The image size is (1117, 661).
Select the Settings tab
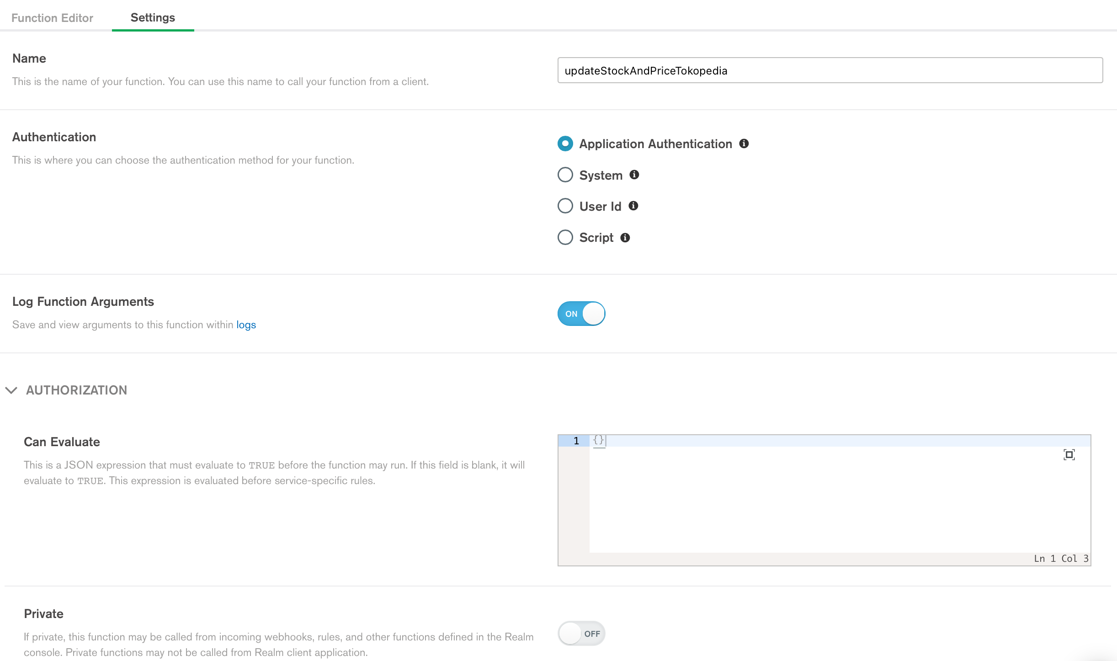tap(153, 17)
